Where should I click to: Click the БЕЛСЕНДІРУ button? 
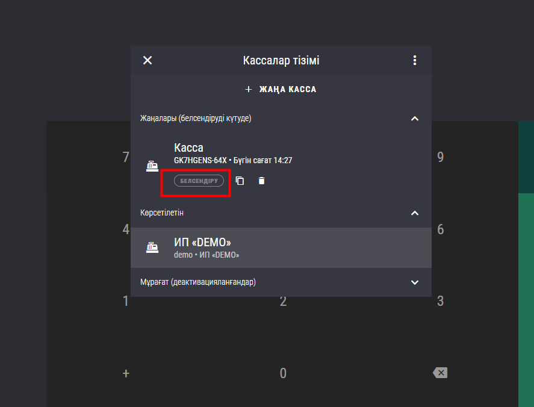[x=199, y=181]
